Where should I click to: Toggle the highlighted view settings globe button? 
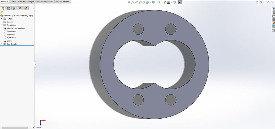click(180, 2)
